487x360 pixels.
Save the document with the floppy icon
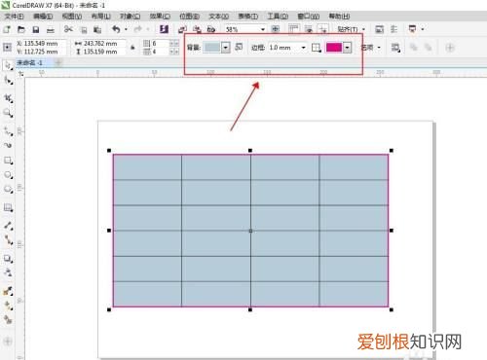pos(36,30)
